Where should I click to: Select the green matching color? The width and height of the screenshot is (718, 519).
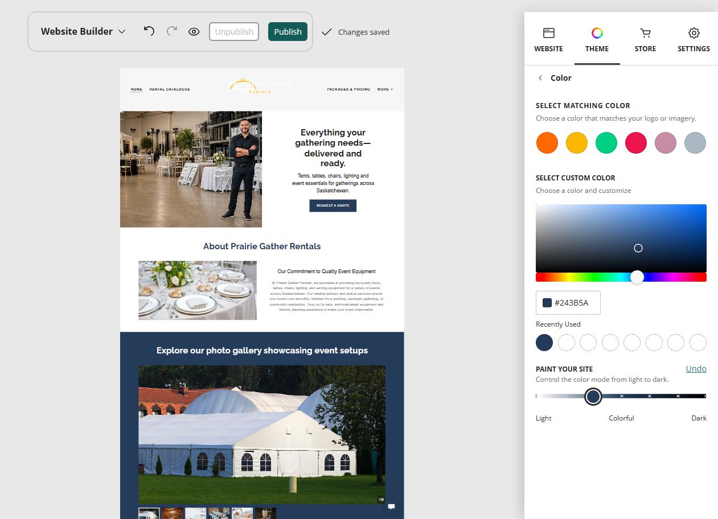click(x=606, y=143)
